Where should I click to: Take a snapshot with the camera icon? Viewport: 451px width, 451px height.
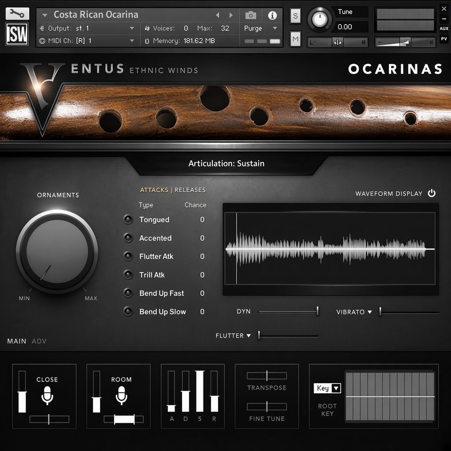click(x=251, y=15)
